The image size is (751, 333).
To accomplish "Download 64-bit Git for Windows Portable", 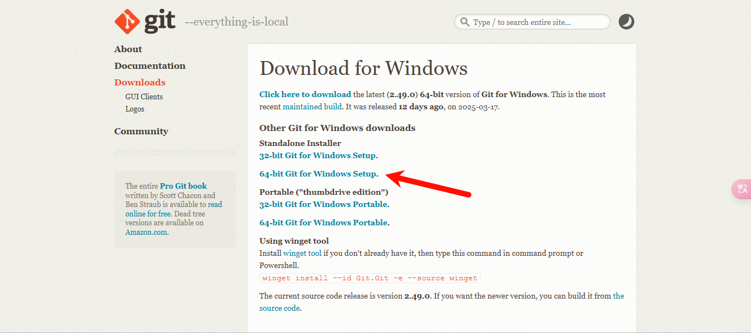I will [323, 223].
